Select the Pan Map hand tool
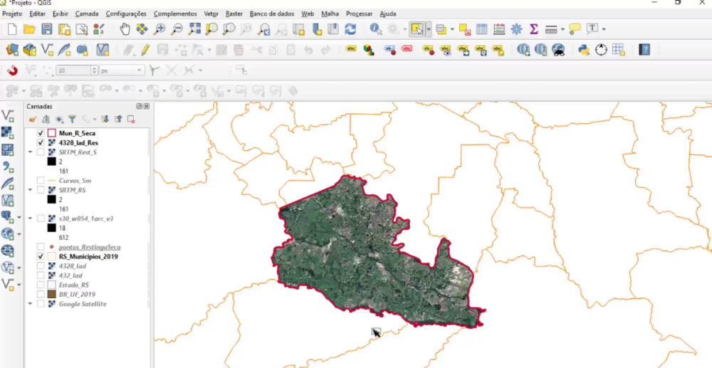This screenshot has width=712, height=368. 125,29
